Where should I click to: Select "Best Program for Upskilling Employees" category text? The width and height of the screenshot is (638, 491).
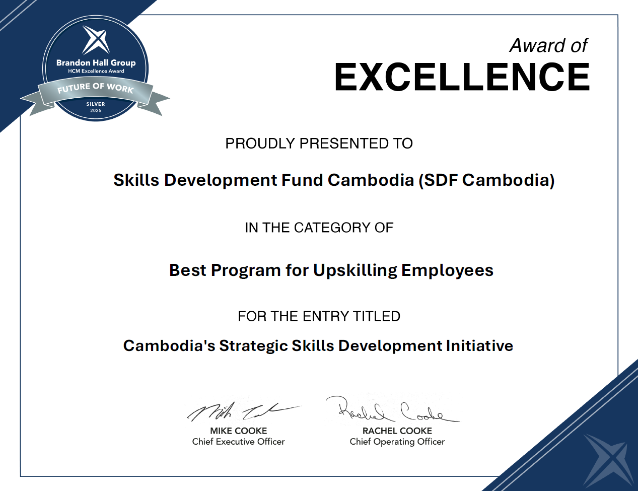tap(331, 270)
